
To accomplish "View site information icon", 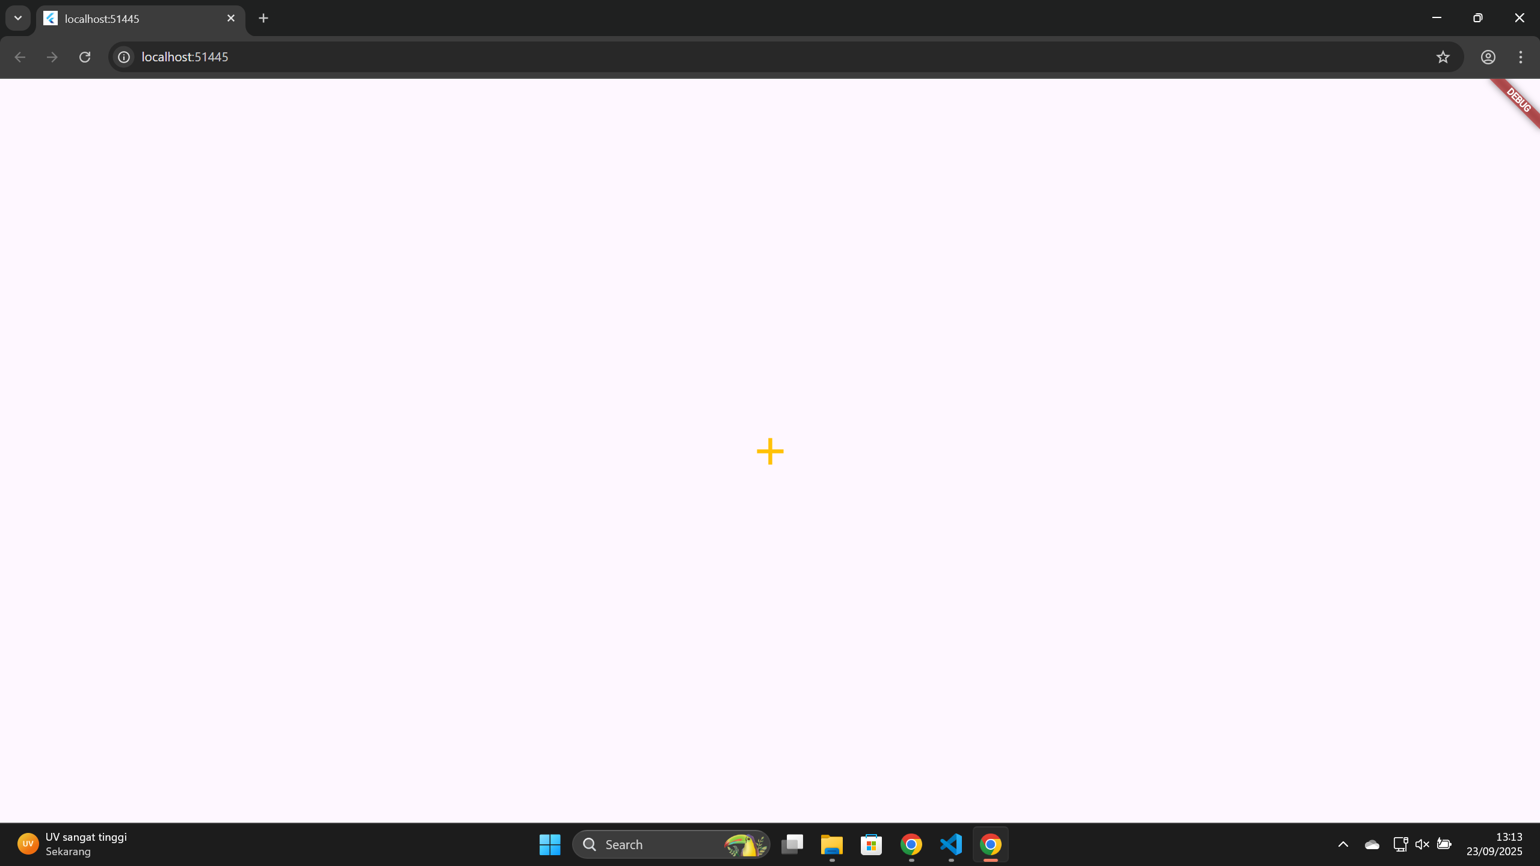I will click(124, 57).
